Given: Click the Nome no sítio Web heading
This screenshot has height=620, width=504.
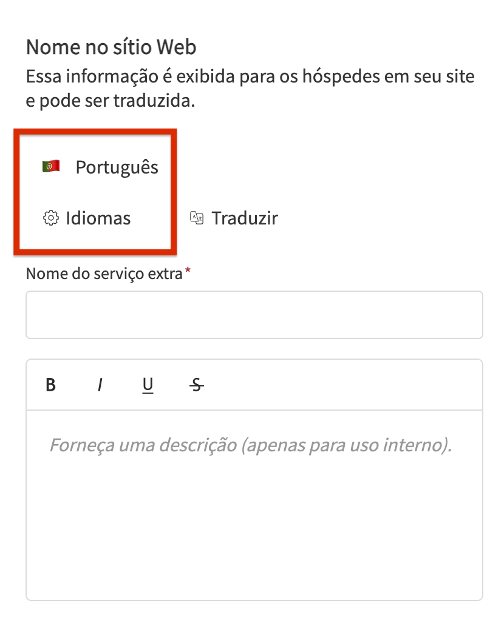Looking at the screenshot, I should click(111, 47).
